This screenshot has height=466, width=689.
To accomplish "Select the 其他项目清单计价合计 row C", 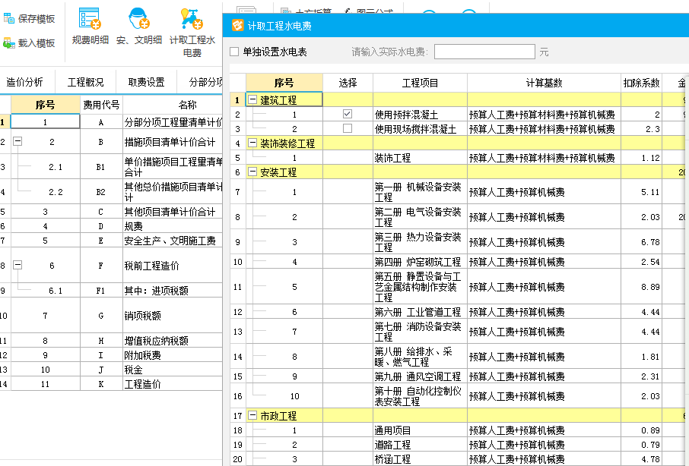I will [x=111, y=211].
